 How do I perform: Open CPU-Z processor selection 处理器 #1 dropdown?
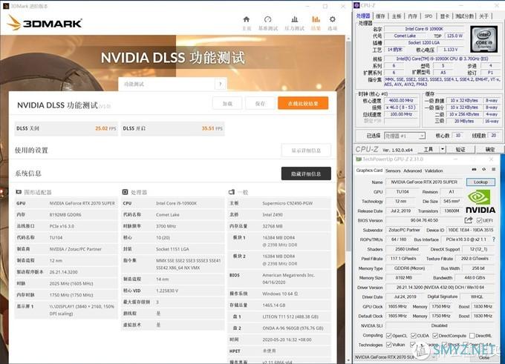(x=405, y=136)
